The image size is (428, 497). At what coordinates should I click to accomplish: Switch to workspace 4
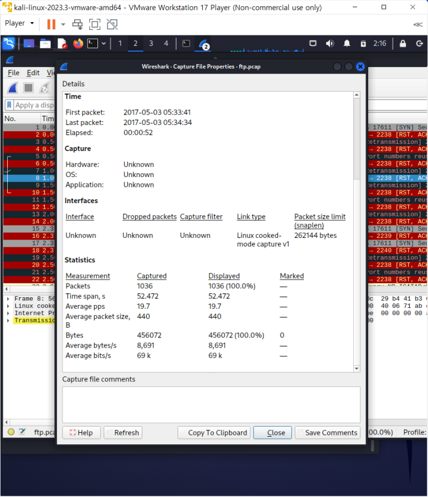pyautogui.click(x=166, y=43)
